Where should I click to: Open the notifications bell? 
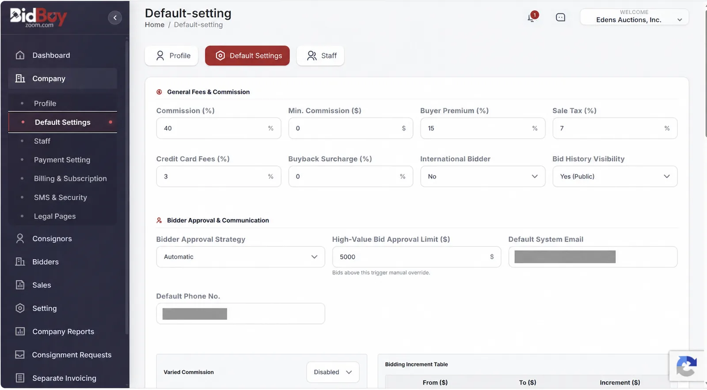pyautogui.click(x=532, y=18)
